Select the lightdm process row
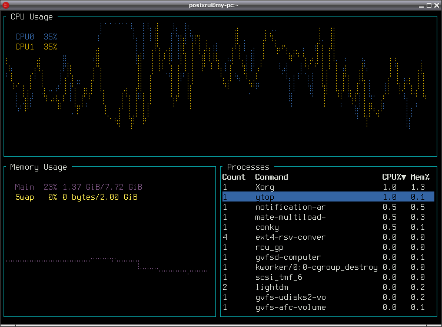The image size is (442, 327). [328, 287]
